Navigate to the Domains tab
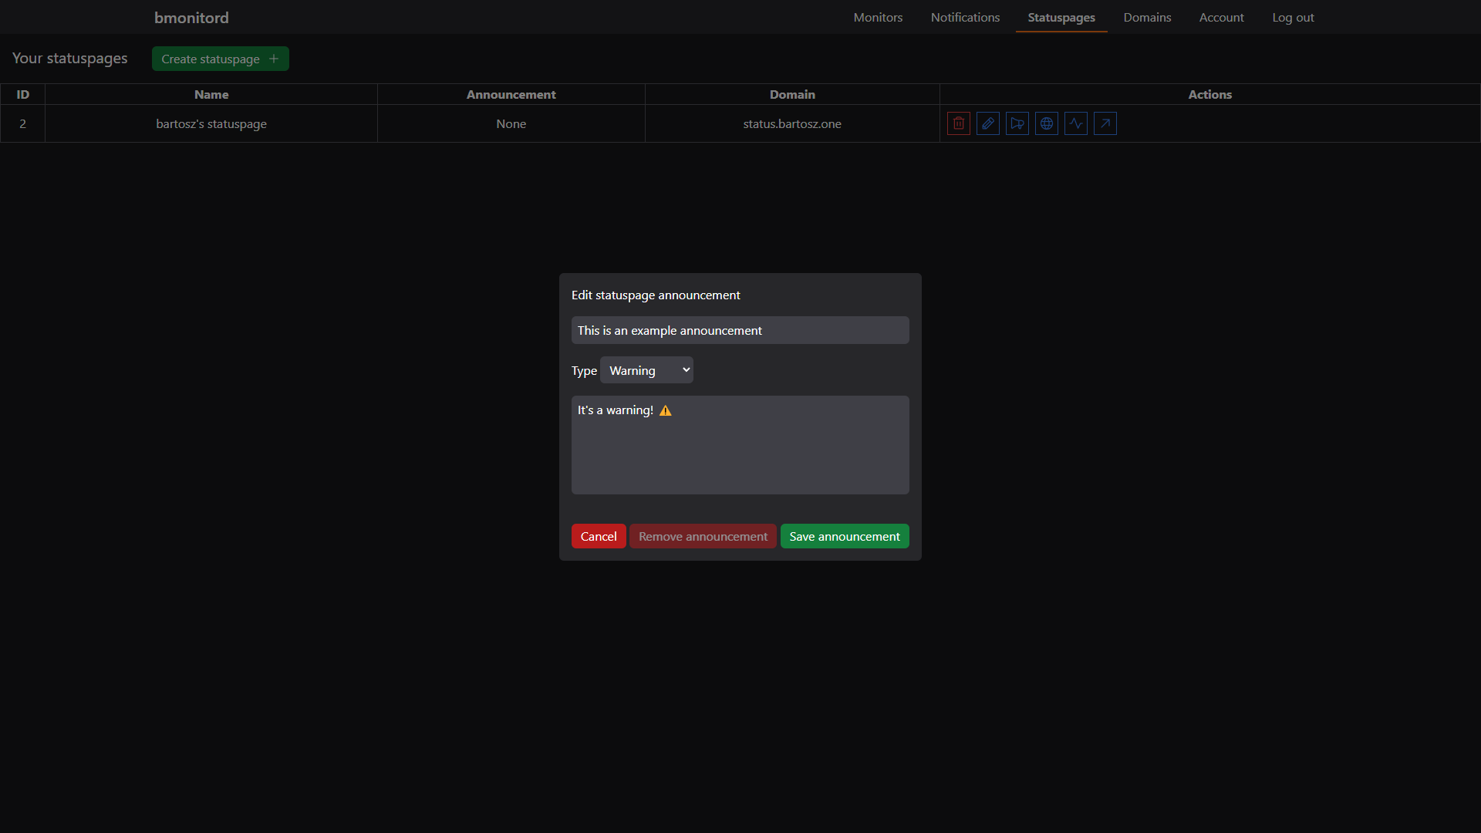1481x833 pixels. click(x=1147, y=17)
